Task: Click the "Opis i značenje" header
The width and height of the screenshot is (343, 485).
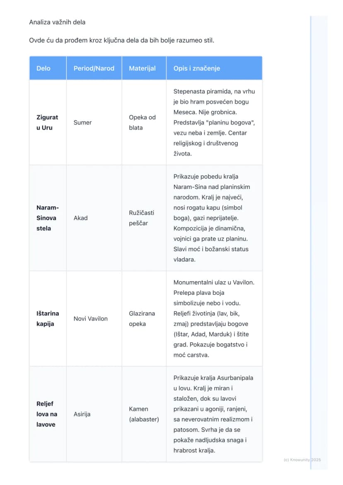Action: pos(214,68)
